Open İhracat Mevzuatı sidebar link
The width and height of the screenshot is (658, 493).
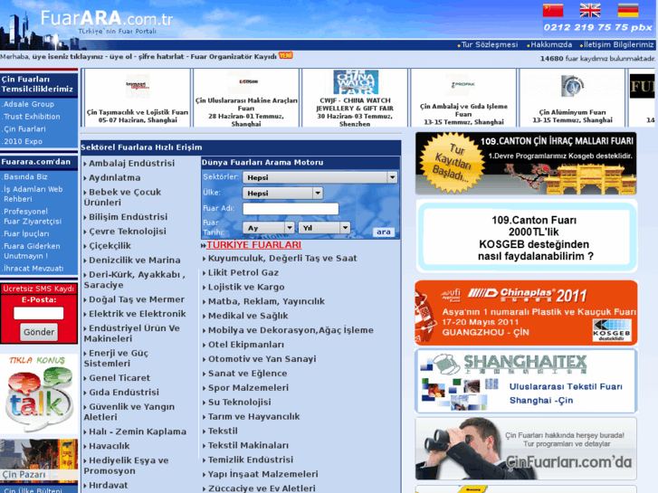pos(33,268)
